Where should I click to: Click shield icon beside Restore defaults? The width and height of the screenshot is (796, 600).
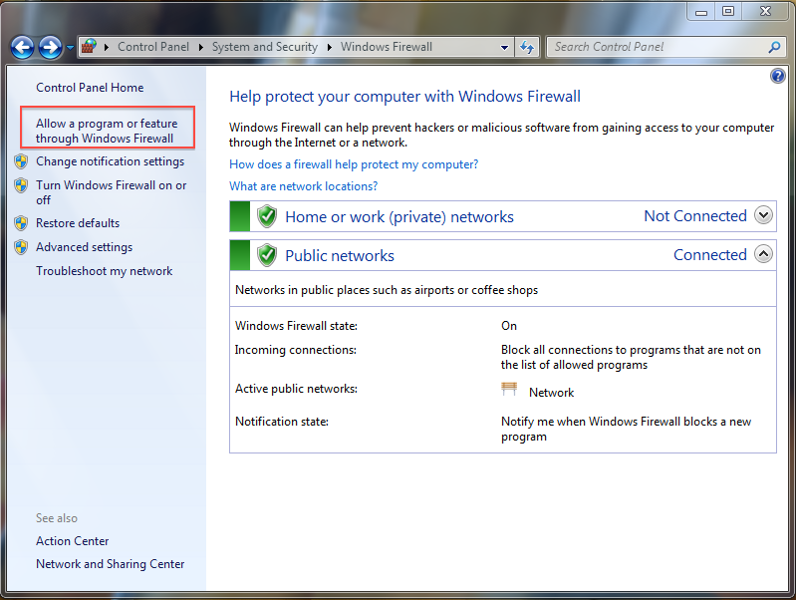coord(21,223)
